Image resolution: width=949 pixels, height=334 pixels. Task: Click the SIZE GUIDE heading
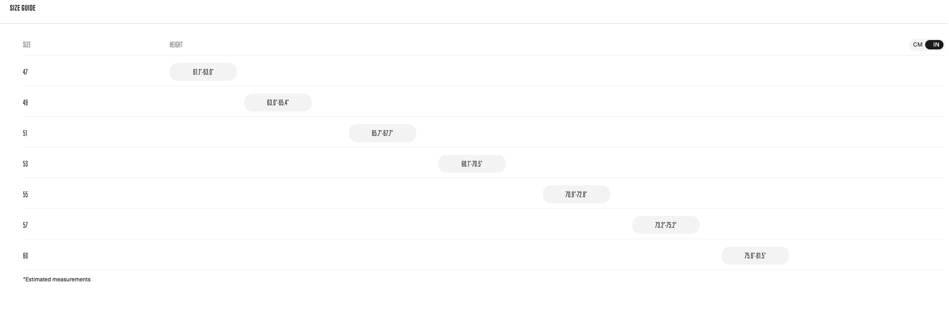[23, 8]
